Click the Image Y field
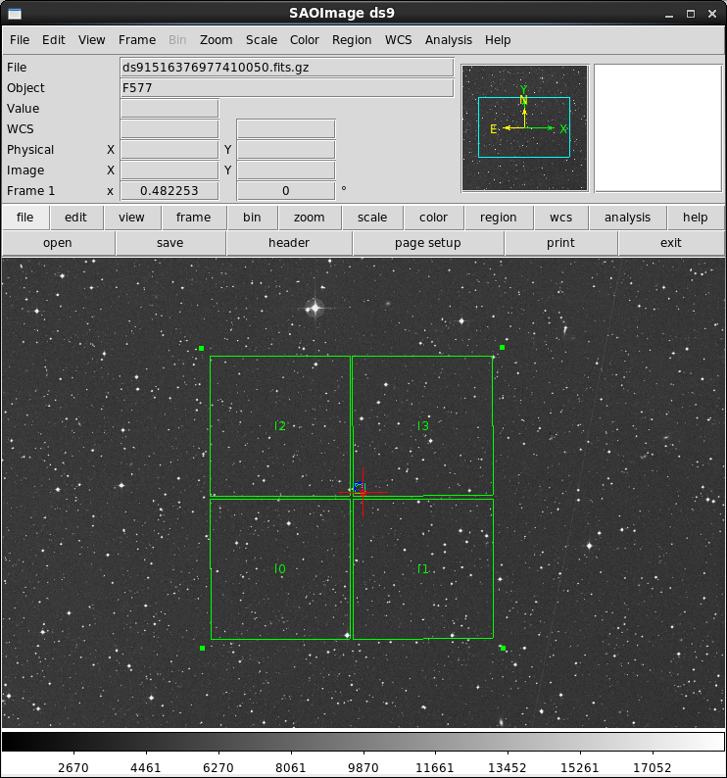This screenshot has height=778, width=727. coord(286,170)
